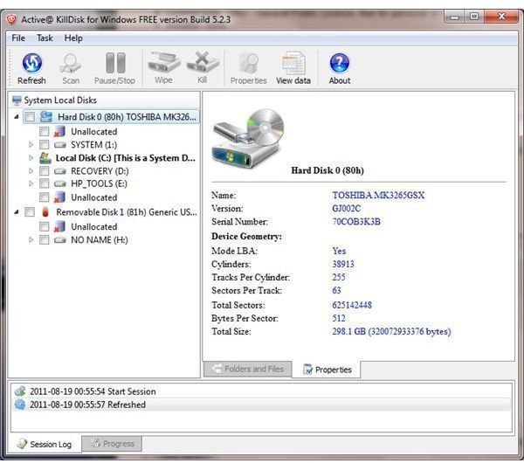The height and width of the screenshot is (463, 524).
Task: Click the Unallocated icon below HP_TOOLS (E:)
Action: (59, 197)
